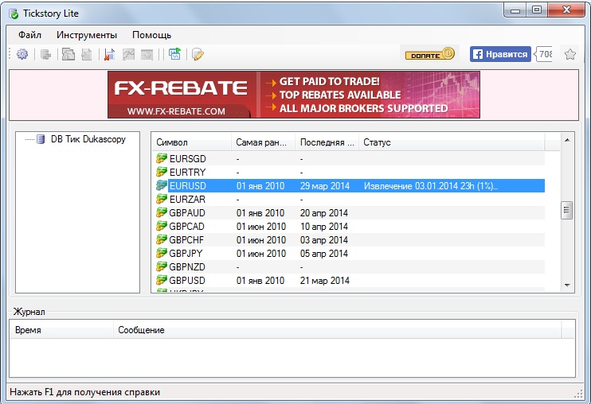This screenshot has width=591, height=404.
Task: Click the grayed data table toolbar icon
Action: point(147,55)
